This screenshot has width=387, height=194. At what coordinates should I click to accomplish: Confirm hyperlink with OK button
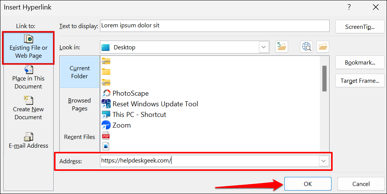click(x=308, y=184)
